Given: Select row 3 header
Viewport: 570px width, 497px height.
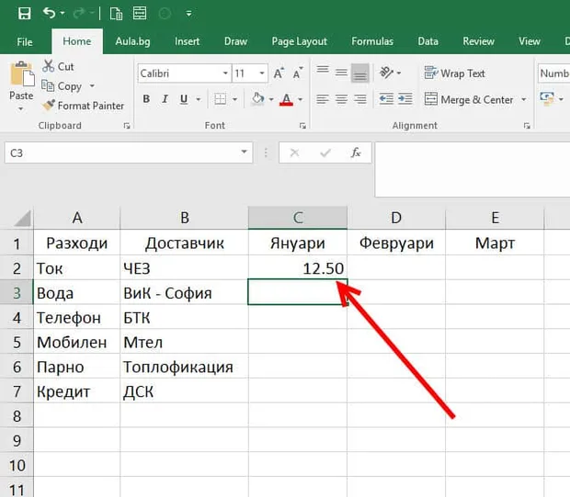Looking at the screenshot, I should point(17,292).
